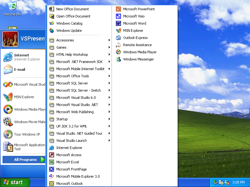The image size is (250, 187).
Task: Click the Microsoft Excel icon
Action: click(52, 162)
